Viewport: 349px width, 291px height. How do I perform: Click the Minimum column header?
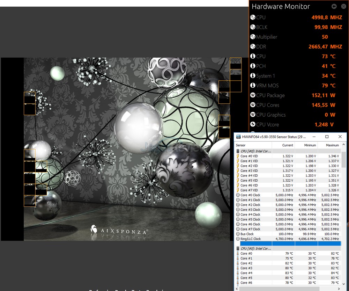[310, 145]
